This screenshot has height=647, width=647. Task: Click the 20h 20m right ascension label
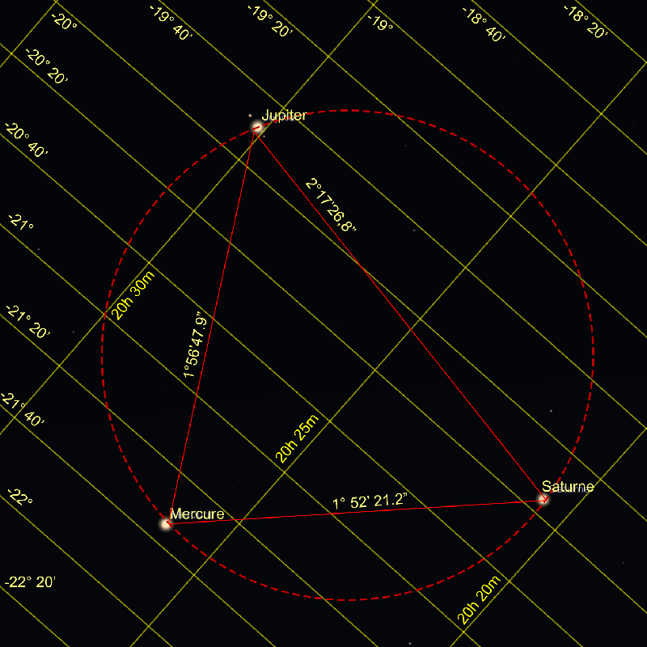[x=480, y=599]
